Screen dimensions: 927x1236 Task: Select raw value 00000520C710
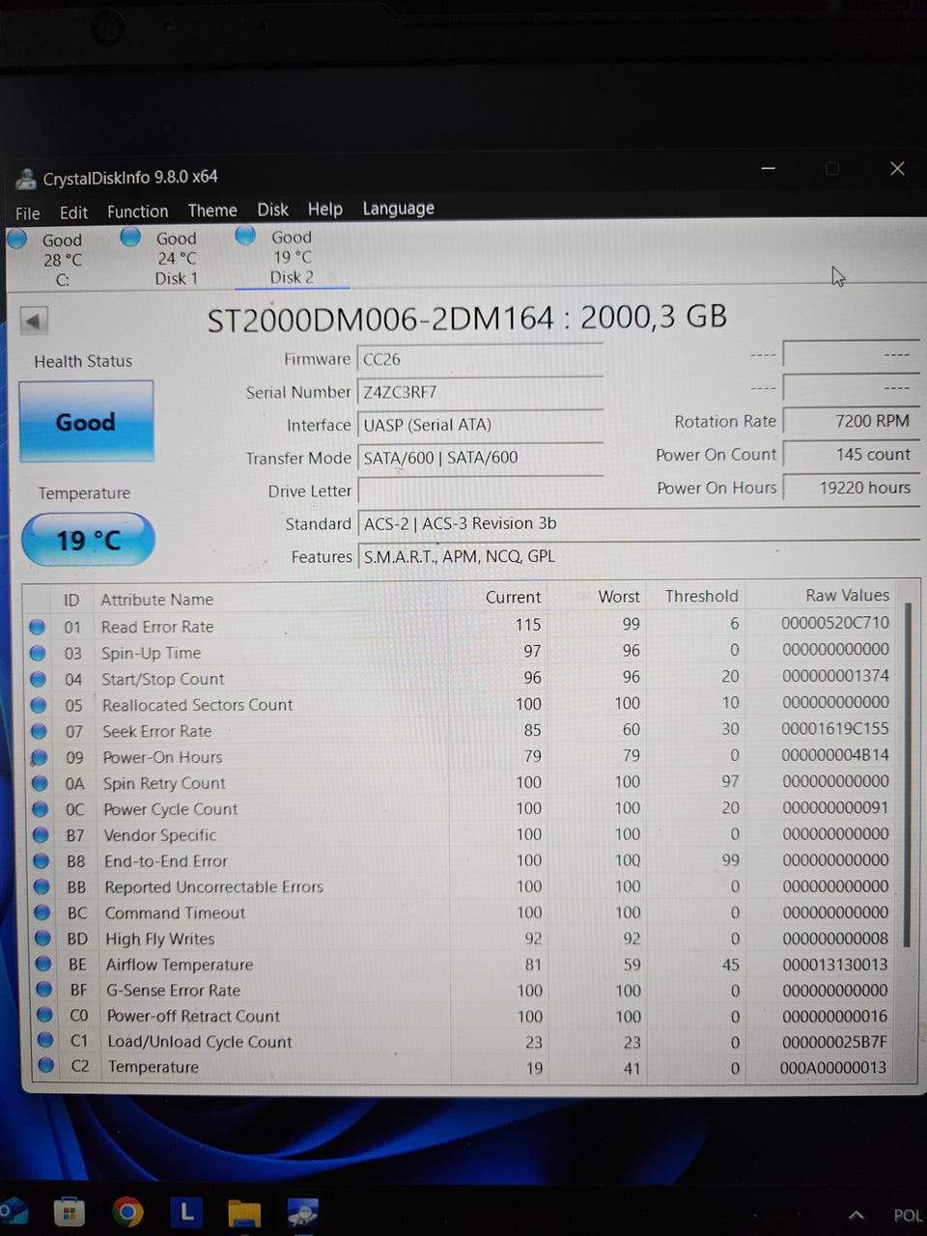[835, 623]
